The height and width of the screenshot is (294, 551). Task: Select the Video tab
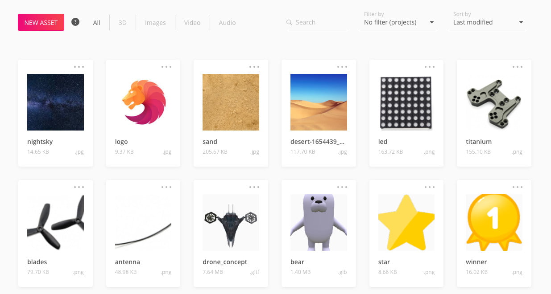(x=192, y=23)
